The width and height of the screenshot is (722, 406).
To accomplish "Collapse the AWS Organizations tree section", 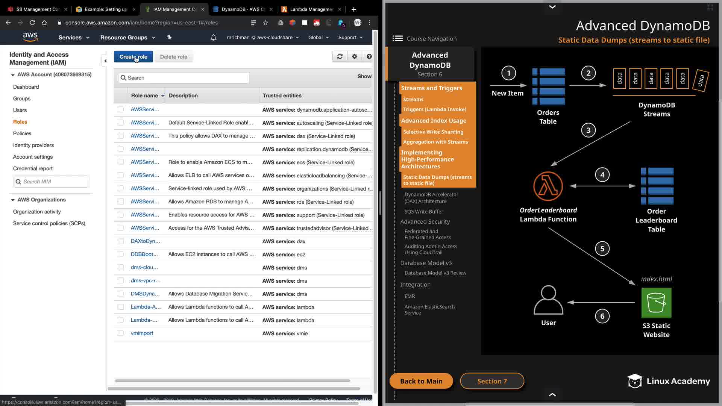I will 13,200.
